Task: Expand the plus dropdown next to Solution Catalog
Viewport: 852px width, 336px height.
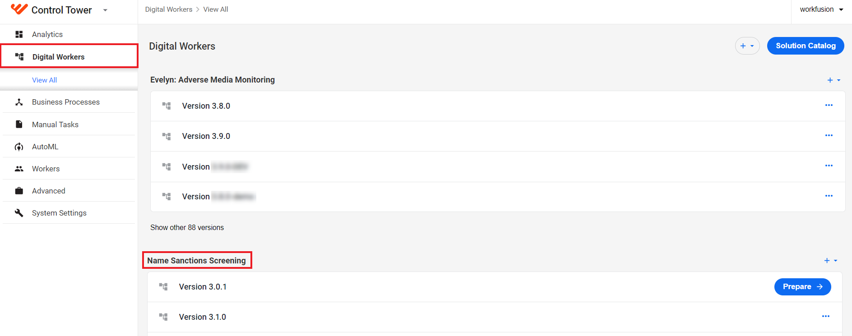Action: 747,46
